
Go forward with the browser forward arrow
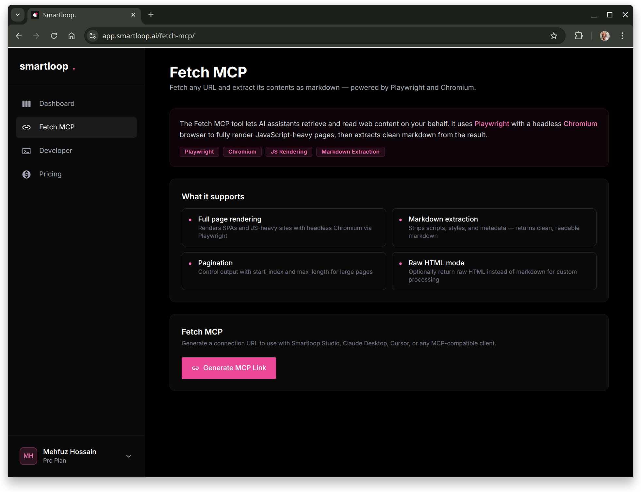(x=36, y=36)
